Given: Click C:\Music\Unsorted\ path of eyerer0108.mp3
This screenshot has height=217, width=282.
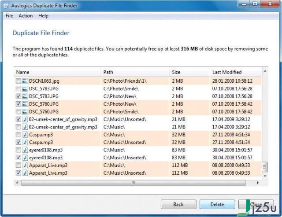Looking at the screenshot, I should point(125,158).
